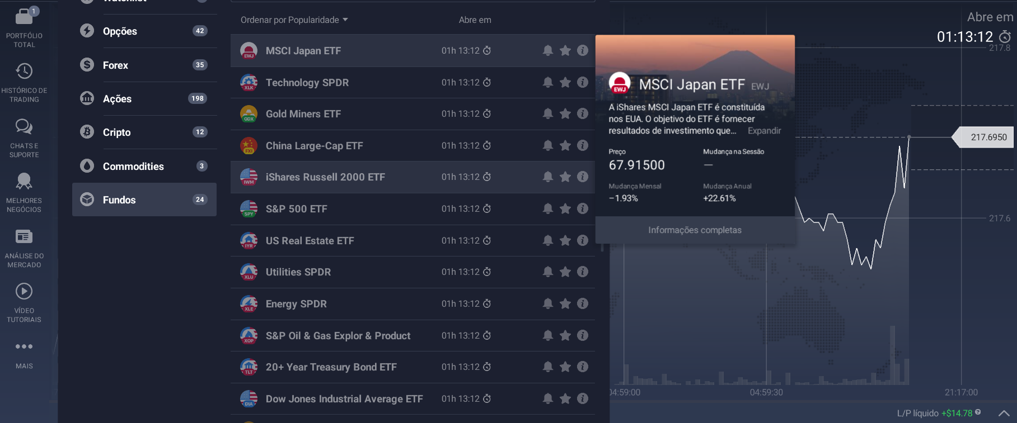Select the Commodities category
Image resolution: width=1017 pixels, height=423 pixels.
(144, 166)
